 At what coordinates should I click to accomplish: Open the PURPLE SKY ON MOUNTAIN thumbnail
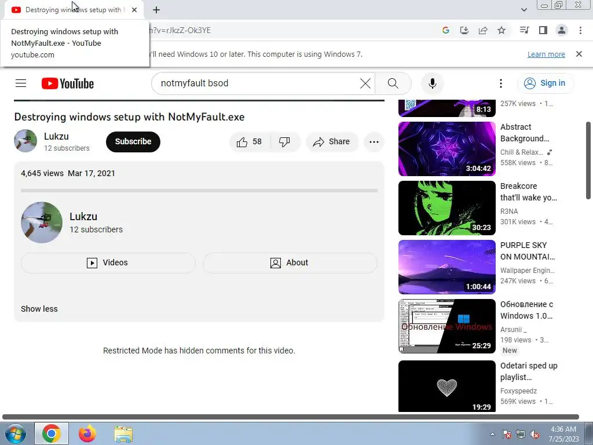446,267
